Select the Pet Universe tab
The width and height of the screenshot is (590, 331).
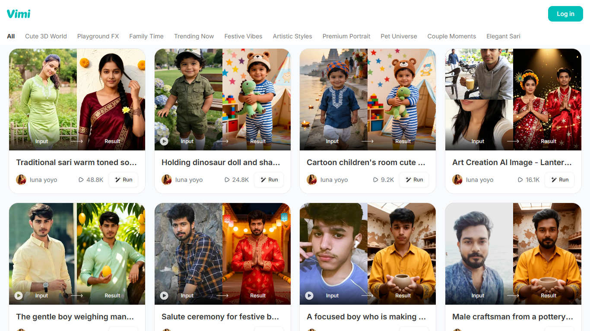click(x=399, y=36)
